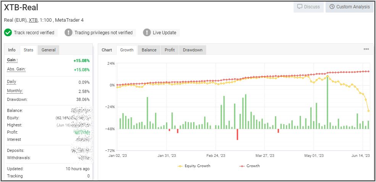
Task: Switch to the Profit chart tab
Action: [x=169, y=50]
